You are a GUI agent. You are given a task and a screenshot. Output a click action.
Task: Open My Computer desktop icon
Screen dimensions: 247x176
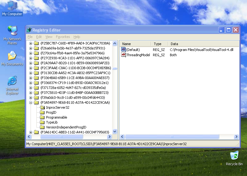pyautogui.click(x=12, y=8)
